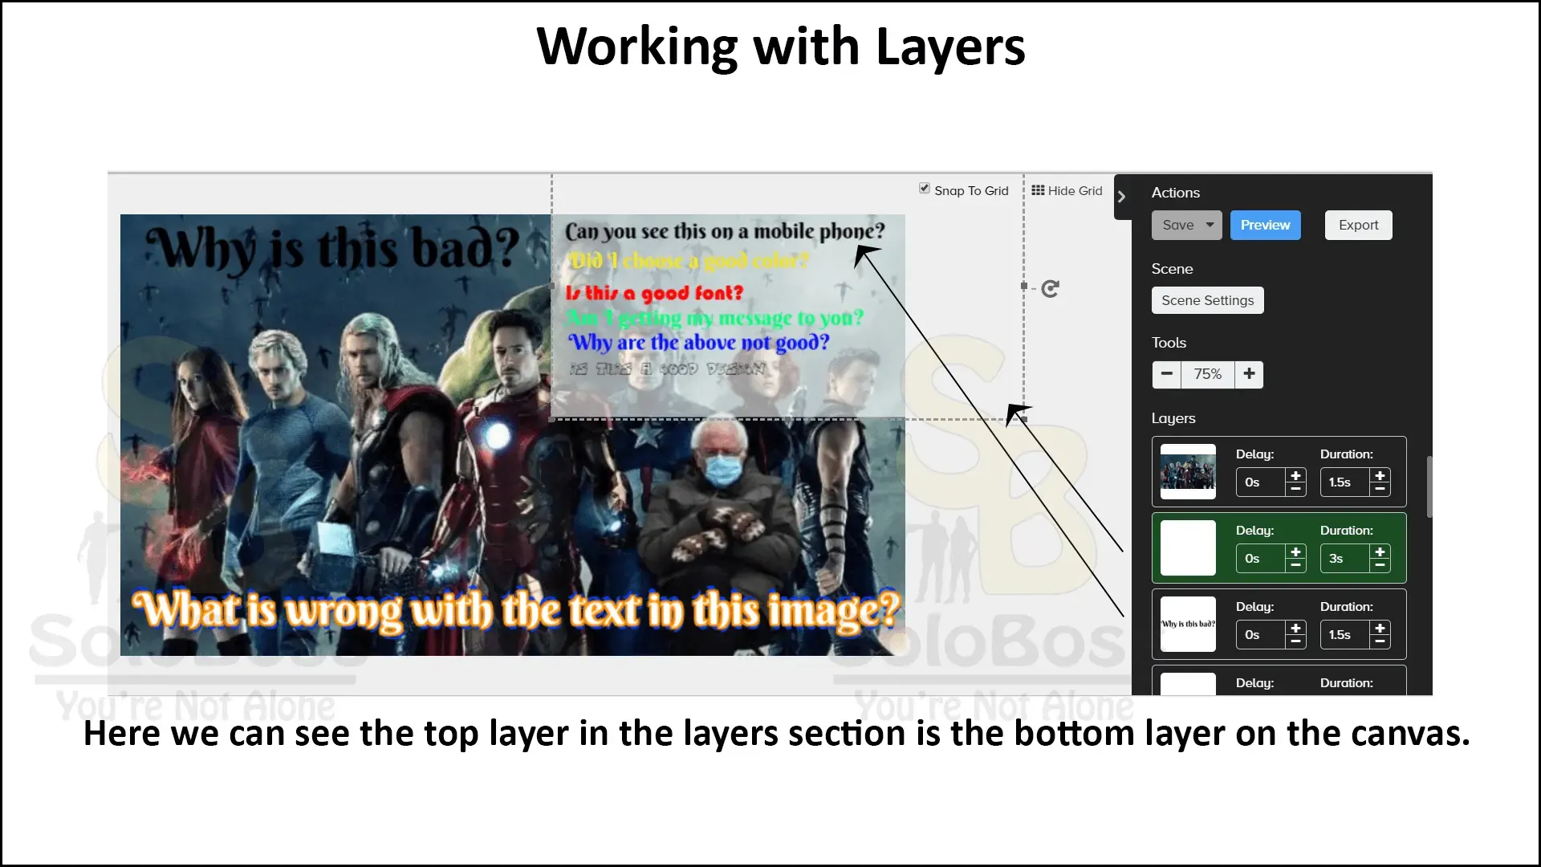Decrease the 3s duration of highlighted layer
This screenshot has width=1541, height=867.
(x=1380, y=565)
